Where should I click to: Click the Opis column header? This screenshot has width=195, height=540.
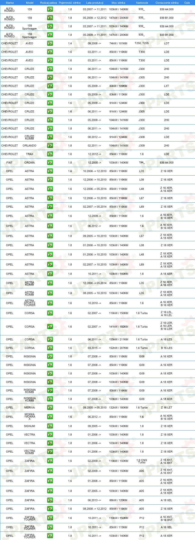pos(187,3)
